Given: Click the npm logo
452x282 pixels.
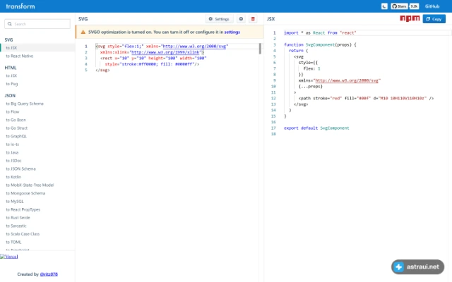Looking at the screenshot, I should (x=410, y=19).
